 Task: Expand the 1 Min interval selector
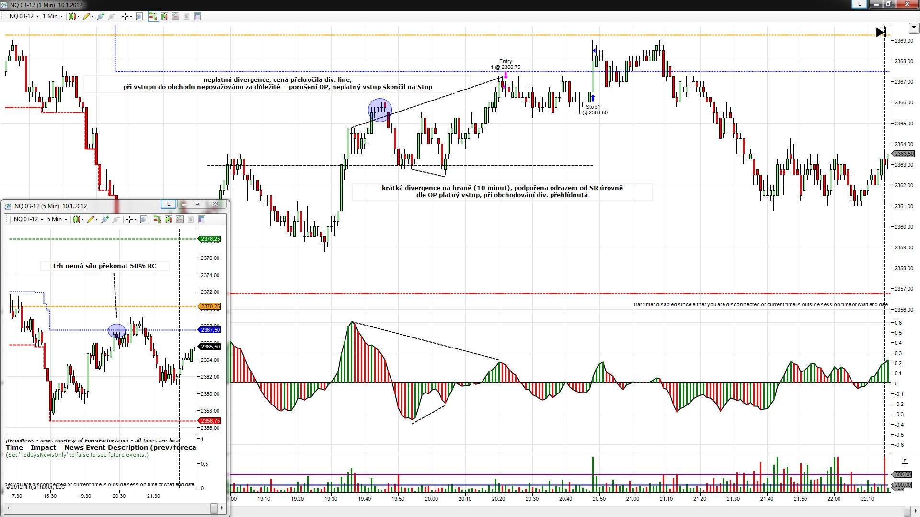pyautogui.click(x=52, y=16)
